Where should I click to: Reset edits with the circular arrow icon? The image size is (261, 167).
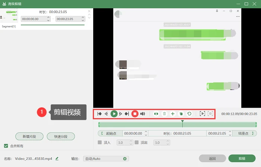coord(189,114)
